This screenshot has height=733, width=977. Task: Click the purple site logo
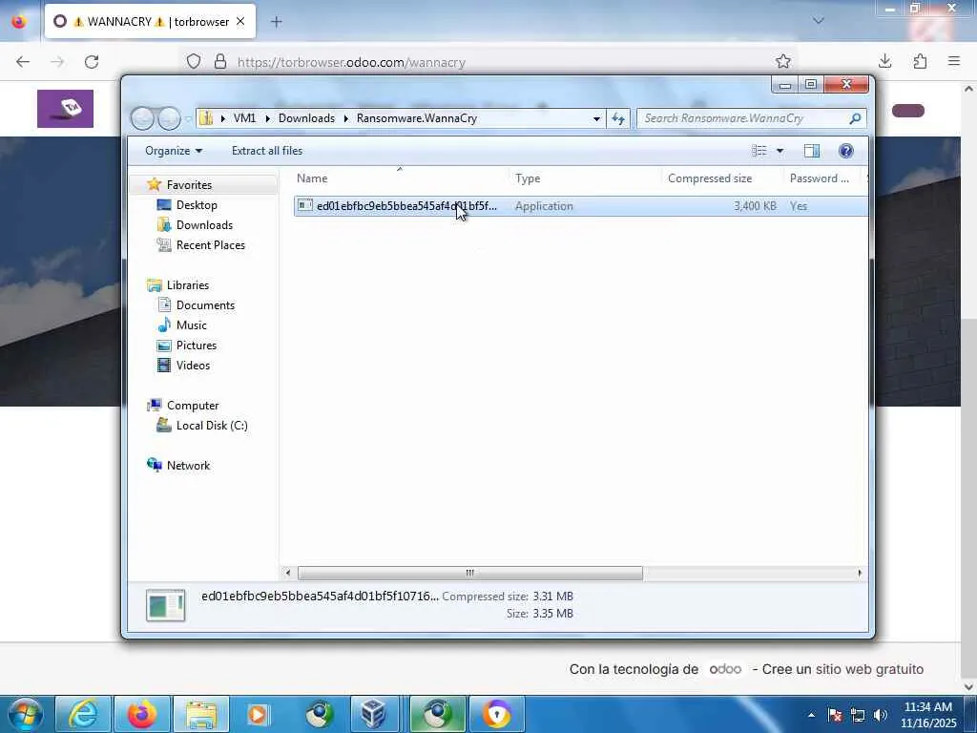click(66, 109)
